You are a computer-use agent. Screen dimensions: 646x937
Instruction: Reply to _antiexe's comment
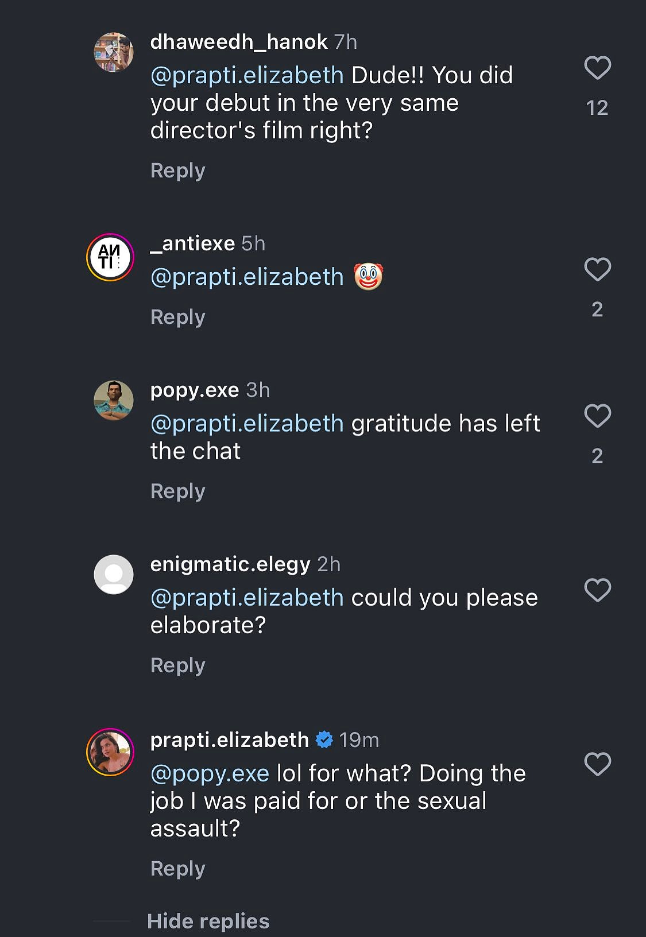pos(177,317)
